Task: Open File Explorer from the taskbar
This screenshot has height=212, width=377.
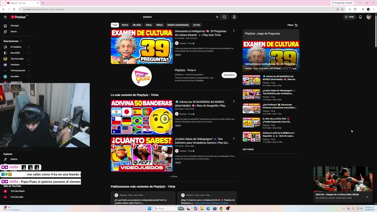Action: tap(202, 209)
